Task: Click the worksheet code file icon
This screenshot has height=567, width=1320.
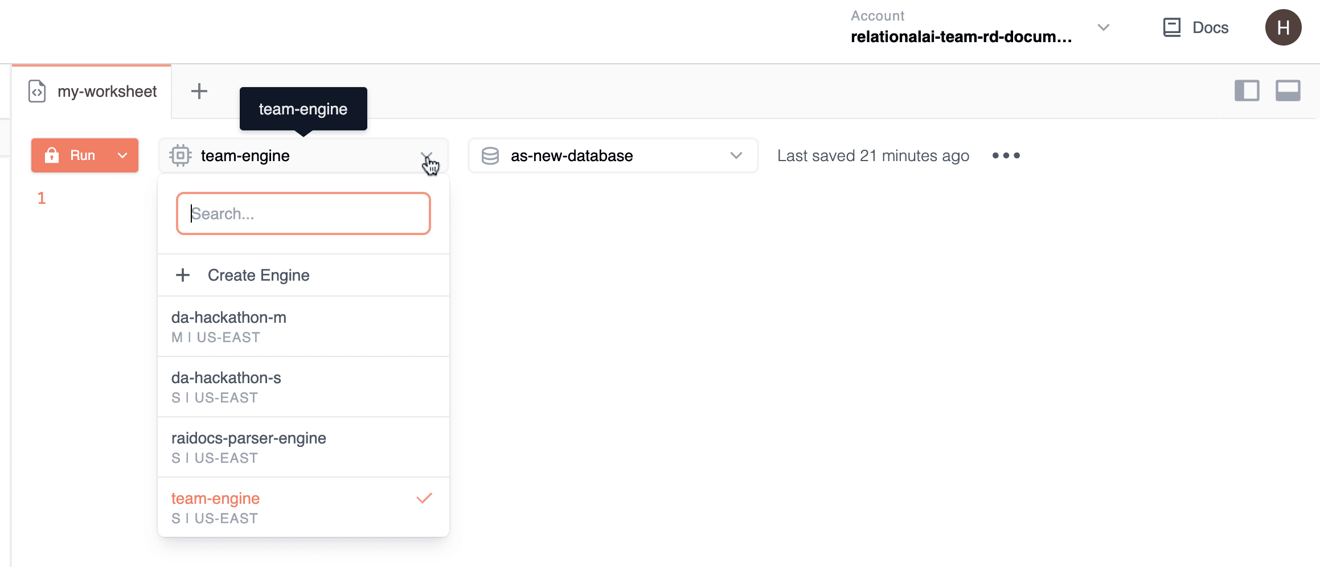Action: tap(37, 91)
